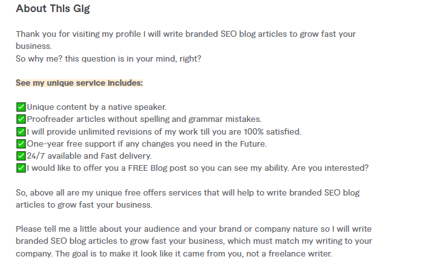Click the So why me question line
Viewport: 431px width, 273px height.
point(108,58)
